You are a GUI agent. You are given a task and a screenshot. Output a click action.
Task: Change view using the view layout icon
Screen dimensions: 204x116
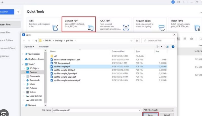pyautogui.click(x=158, y=47)
